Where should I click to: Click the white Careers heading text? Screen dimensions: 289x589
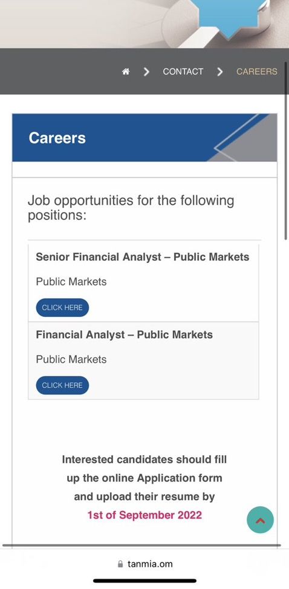coord(57,138)
